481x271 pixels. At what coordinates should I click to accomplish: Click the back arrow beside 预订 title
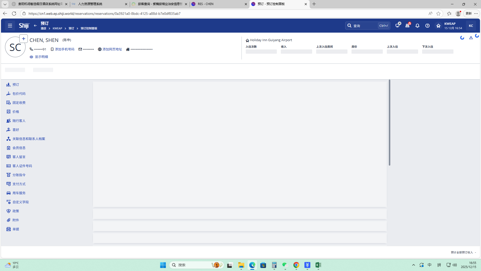click(x=35, y=26)
